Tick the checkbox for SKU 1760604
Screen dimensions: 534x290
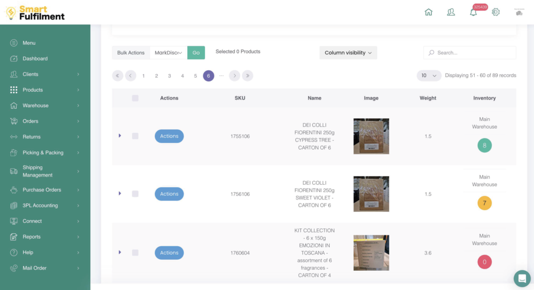pyautogui.click(x=135, y=253)
